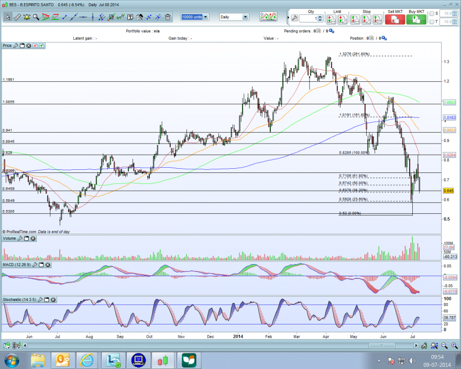The image size is (461, 369).
Task: Open the Windows Start menu
Action: click(x=12, y=360)
